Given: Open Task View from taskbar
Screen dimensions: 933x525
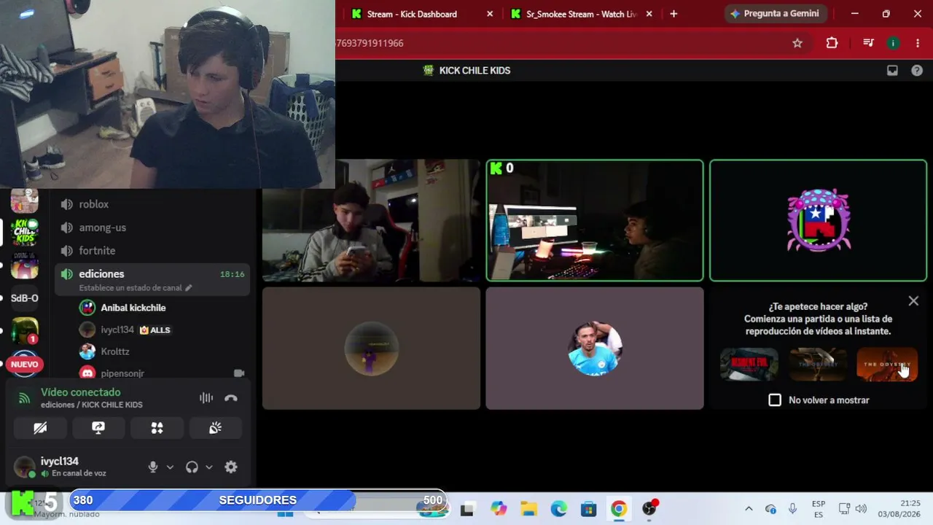Looking at the screenshot, I should [x=467, y=509].
